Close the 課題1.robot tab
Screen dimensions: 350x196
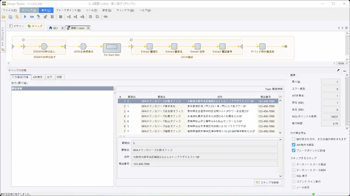[88, 28]
